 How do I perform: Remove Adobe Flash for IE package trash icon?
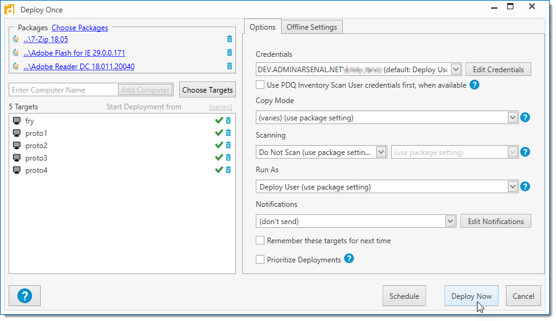(230, 53)
